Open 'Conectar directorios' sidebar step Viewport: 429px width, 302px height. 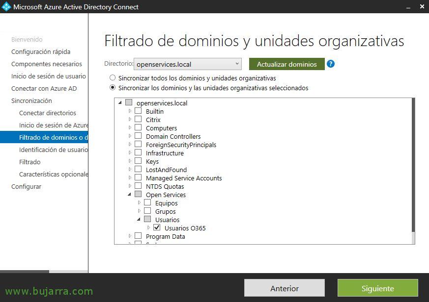point(48,113)
